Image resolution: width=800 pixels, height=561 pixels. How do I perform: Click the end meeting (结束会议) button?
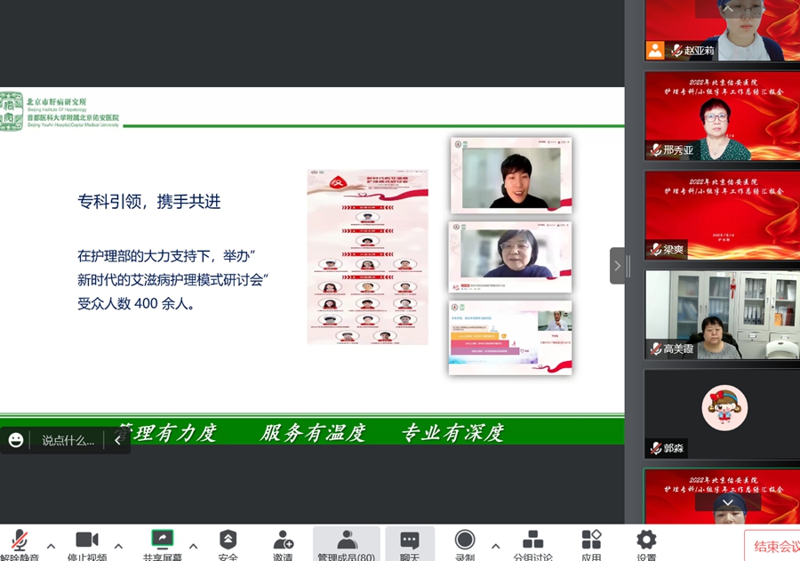tap(772, 546)
